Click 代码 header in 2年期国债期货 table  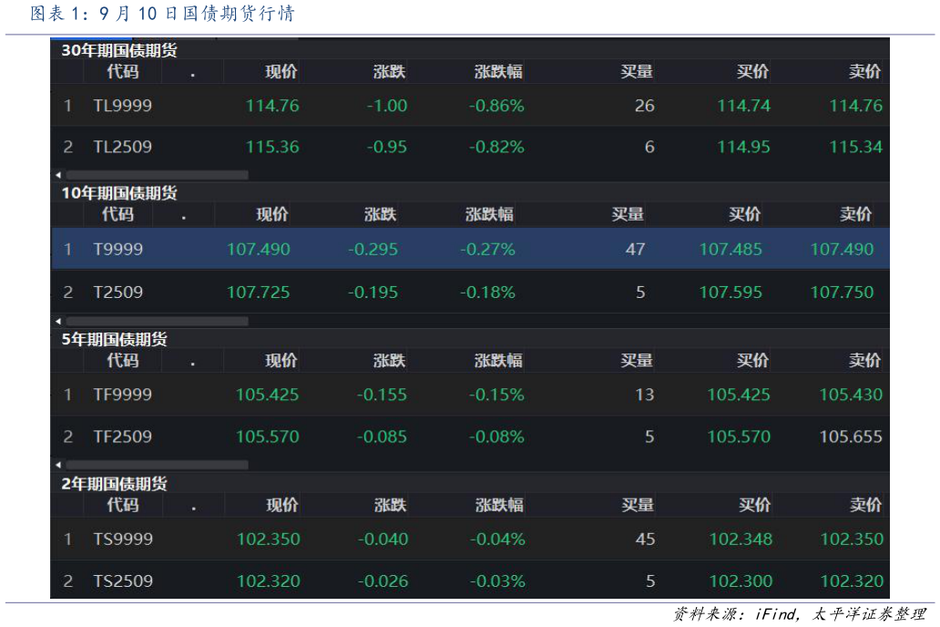point(123,505)
